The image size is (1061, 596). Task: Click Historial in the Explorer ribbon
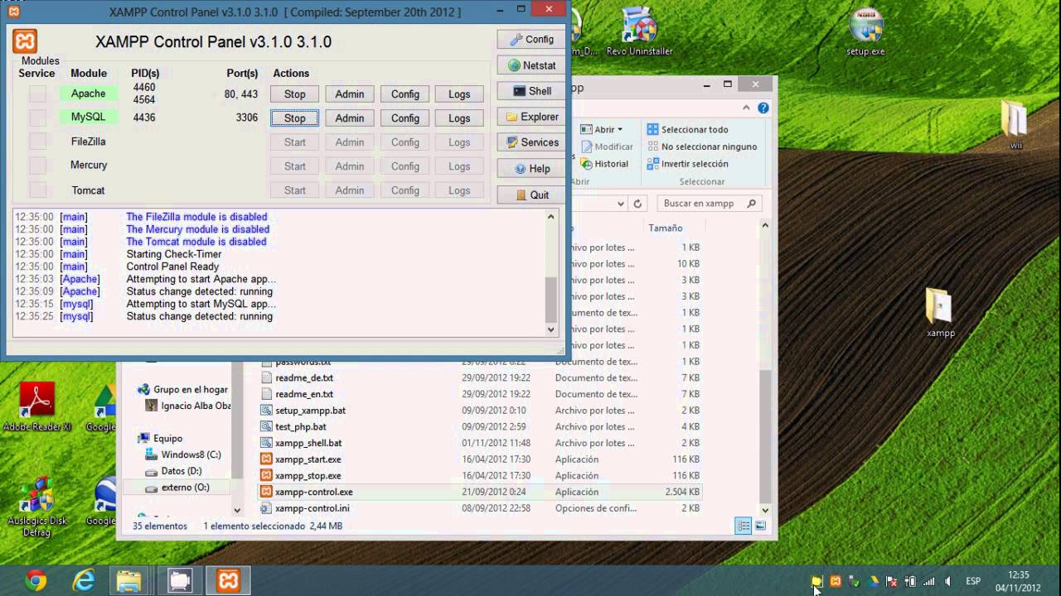[x=604, y=164]
